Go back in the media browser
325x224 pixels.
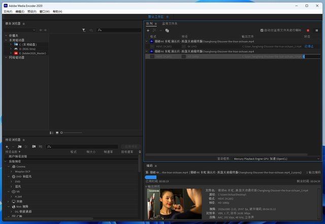[41, 30]
